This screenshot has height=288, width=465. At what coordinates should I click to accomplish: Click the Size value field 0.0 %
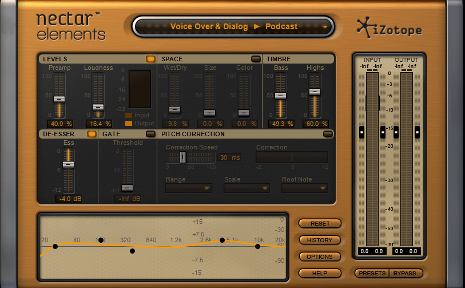click(x=210, y=124)
